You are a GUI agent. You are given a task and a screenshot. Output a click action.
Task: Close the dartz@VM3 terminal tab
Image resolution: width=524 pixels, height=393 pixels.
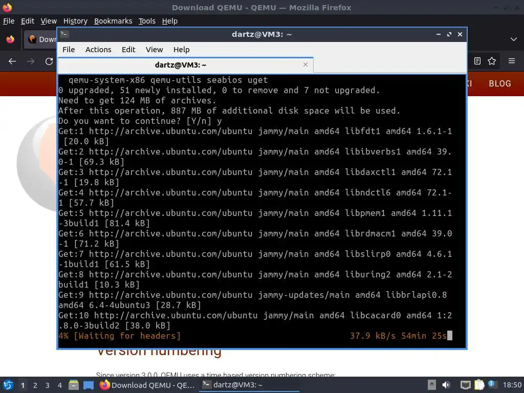click(305, 64)
